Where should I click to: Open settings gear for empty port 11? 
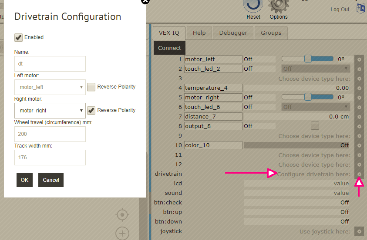click(359, 155)
